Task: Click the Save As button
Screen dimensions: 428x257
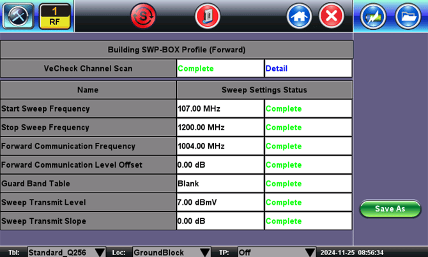Action: click(x=390, y=209)
